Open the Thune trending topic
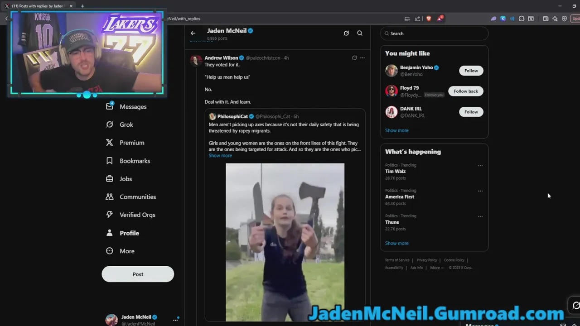 point(392,222)
